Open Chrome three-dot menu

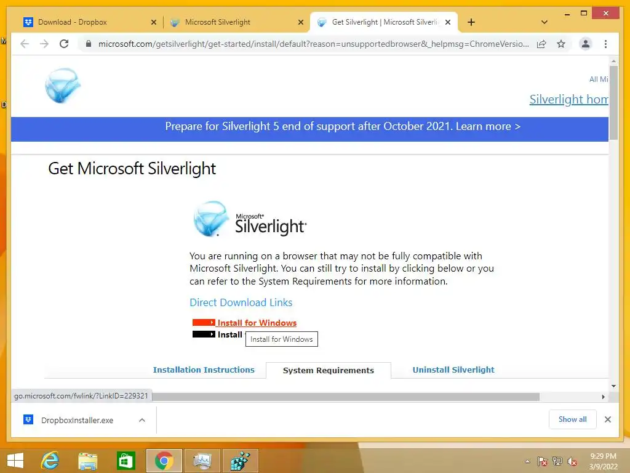605,44
